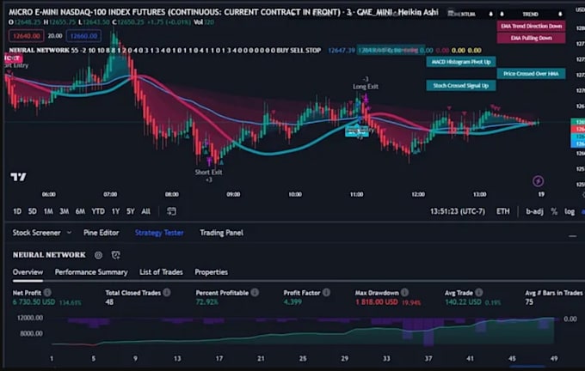Click the 11:00 label on time axis
The image size is (585, 371).
pos(356,194)
